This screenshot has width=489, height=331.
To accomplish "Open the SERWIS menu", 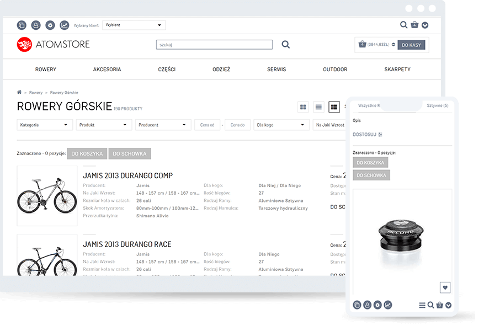I will tap(277, 69).
